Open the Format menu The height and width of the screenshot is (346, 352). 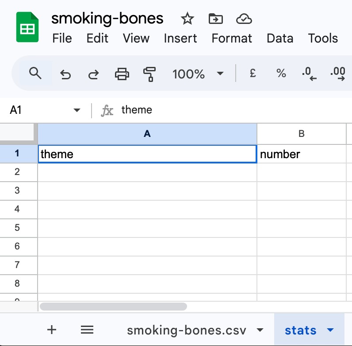point(232,39)
